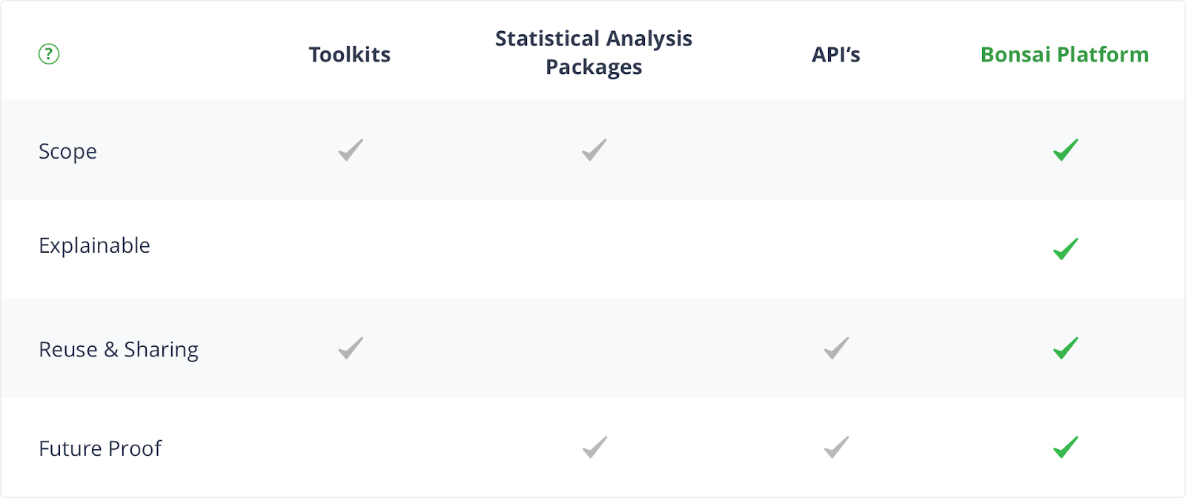This screenshot has height=498, width=1186.
Task: Click the Reuse & Sharing row label
Action: (119, 349)
